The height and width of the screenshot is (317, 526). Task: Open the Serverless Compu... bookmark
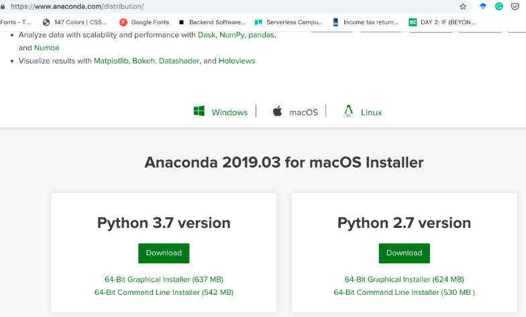pyautogui.click(x=288, y=22)
